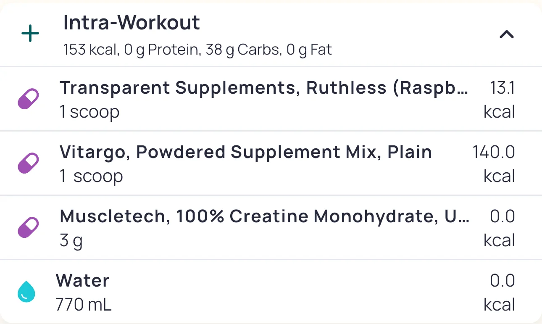Click pill icon next to Transparent Supplements
The width and height of the screenshot is (542, 324).
click(29, 99)
